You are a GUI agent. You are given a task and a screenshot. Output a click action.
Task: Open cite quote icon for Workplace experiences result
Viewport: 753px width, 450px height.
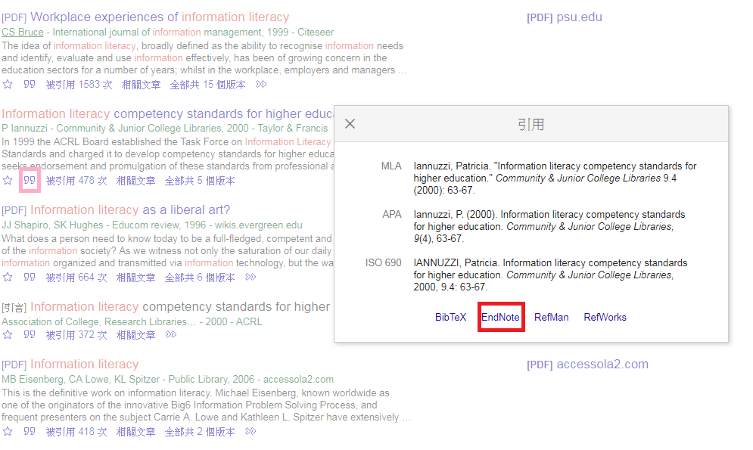(30, 85)
